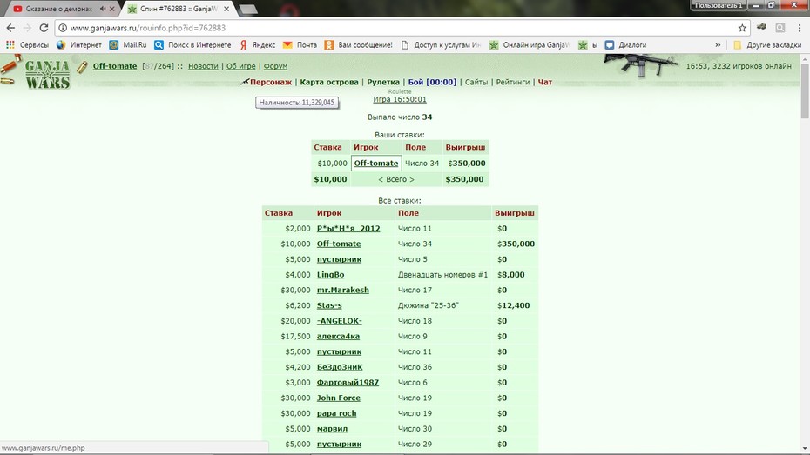Viewport: 810px width, 455px height.
Task: Open player John Force profile
Action: point(338,398)
